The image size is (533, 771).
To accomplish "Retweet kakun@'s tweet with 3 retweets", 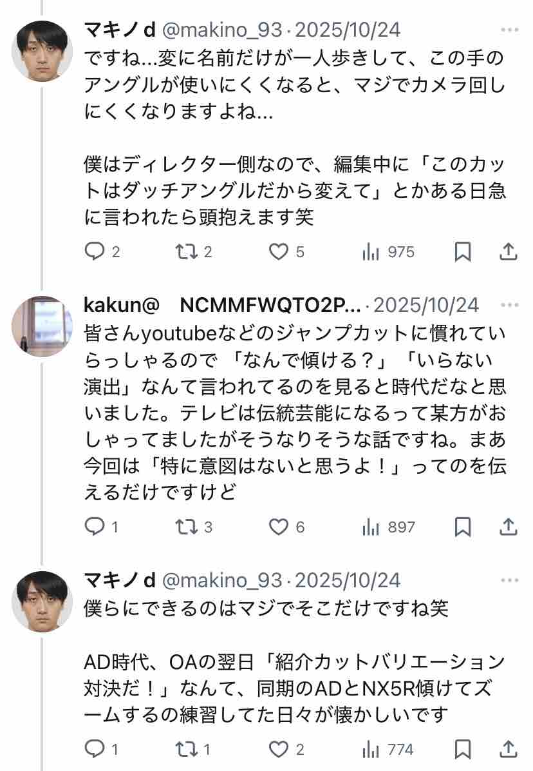I will [193, 527].
